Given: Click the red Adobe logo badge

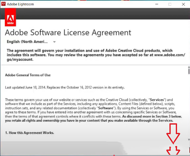Looking at the screenshot, I should click(10, 17).
